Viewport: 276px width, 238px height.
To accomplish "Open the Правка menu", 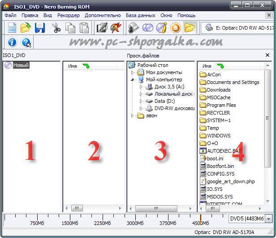I will [x=30, y=15].
